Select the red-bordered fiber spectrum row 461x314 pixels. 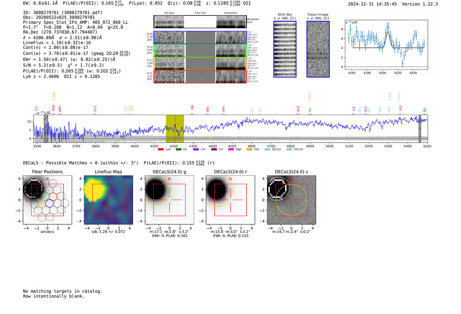tap(200, 76)
